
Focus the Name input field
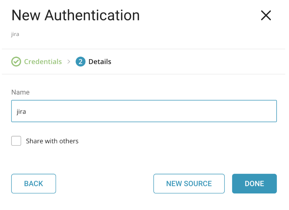click(144, 111)
